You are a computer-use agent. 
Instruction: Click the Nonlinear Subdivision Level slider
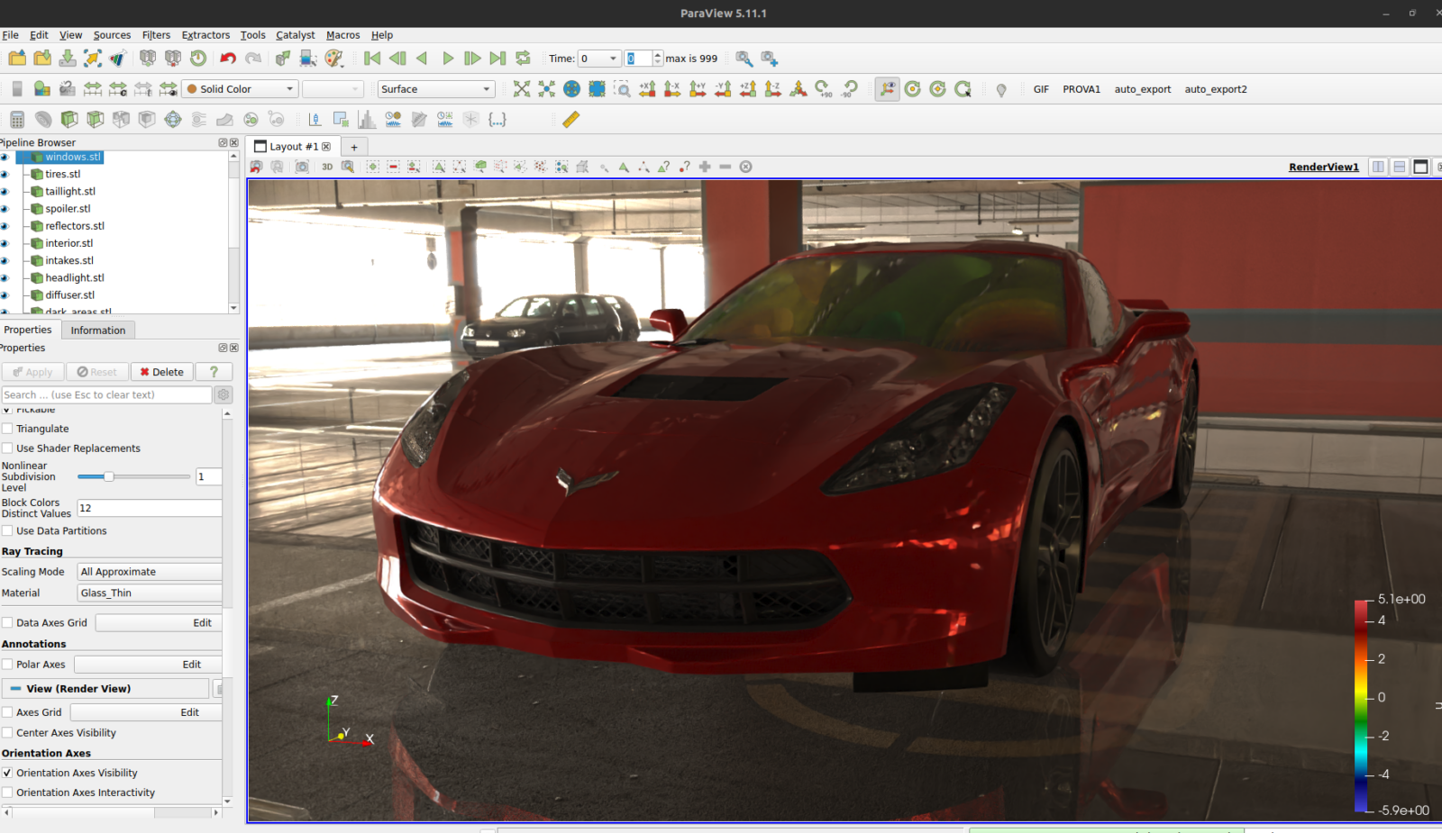(x=133, y=476)
